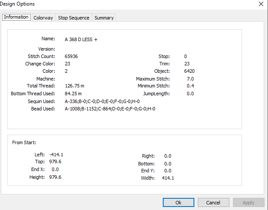Click the 'Version:' label
The width and height of the screenshot is (268, 210).
coord(47,49)
